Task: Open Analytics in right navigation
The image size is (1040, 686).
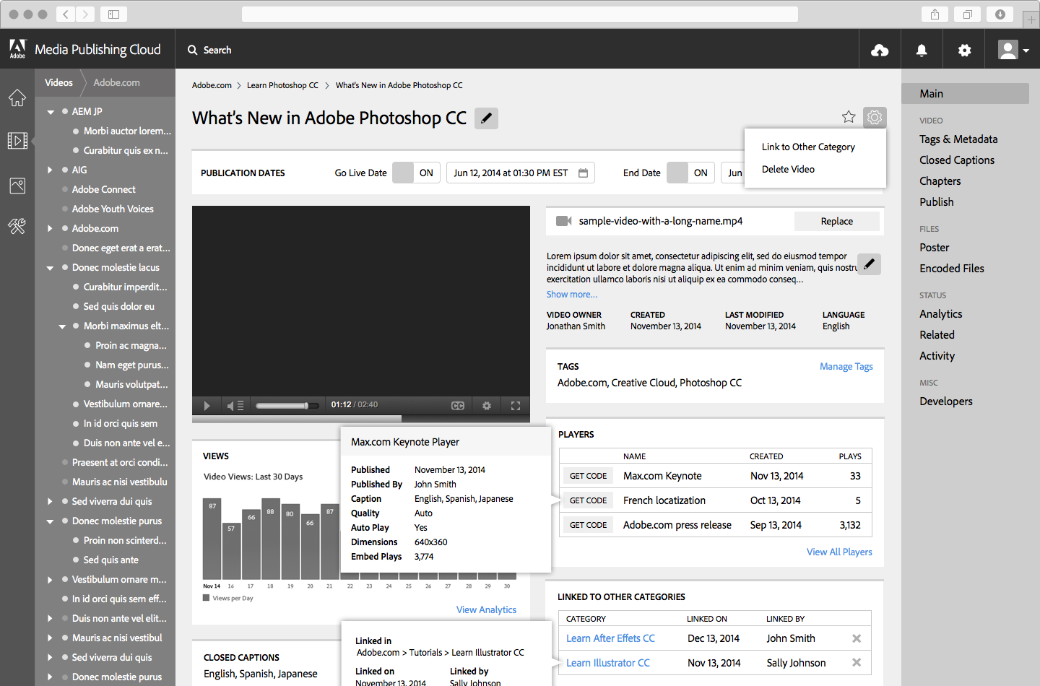Action: (x=940, y=313)
